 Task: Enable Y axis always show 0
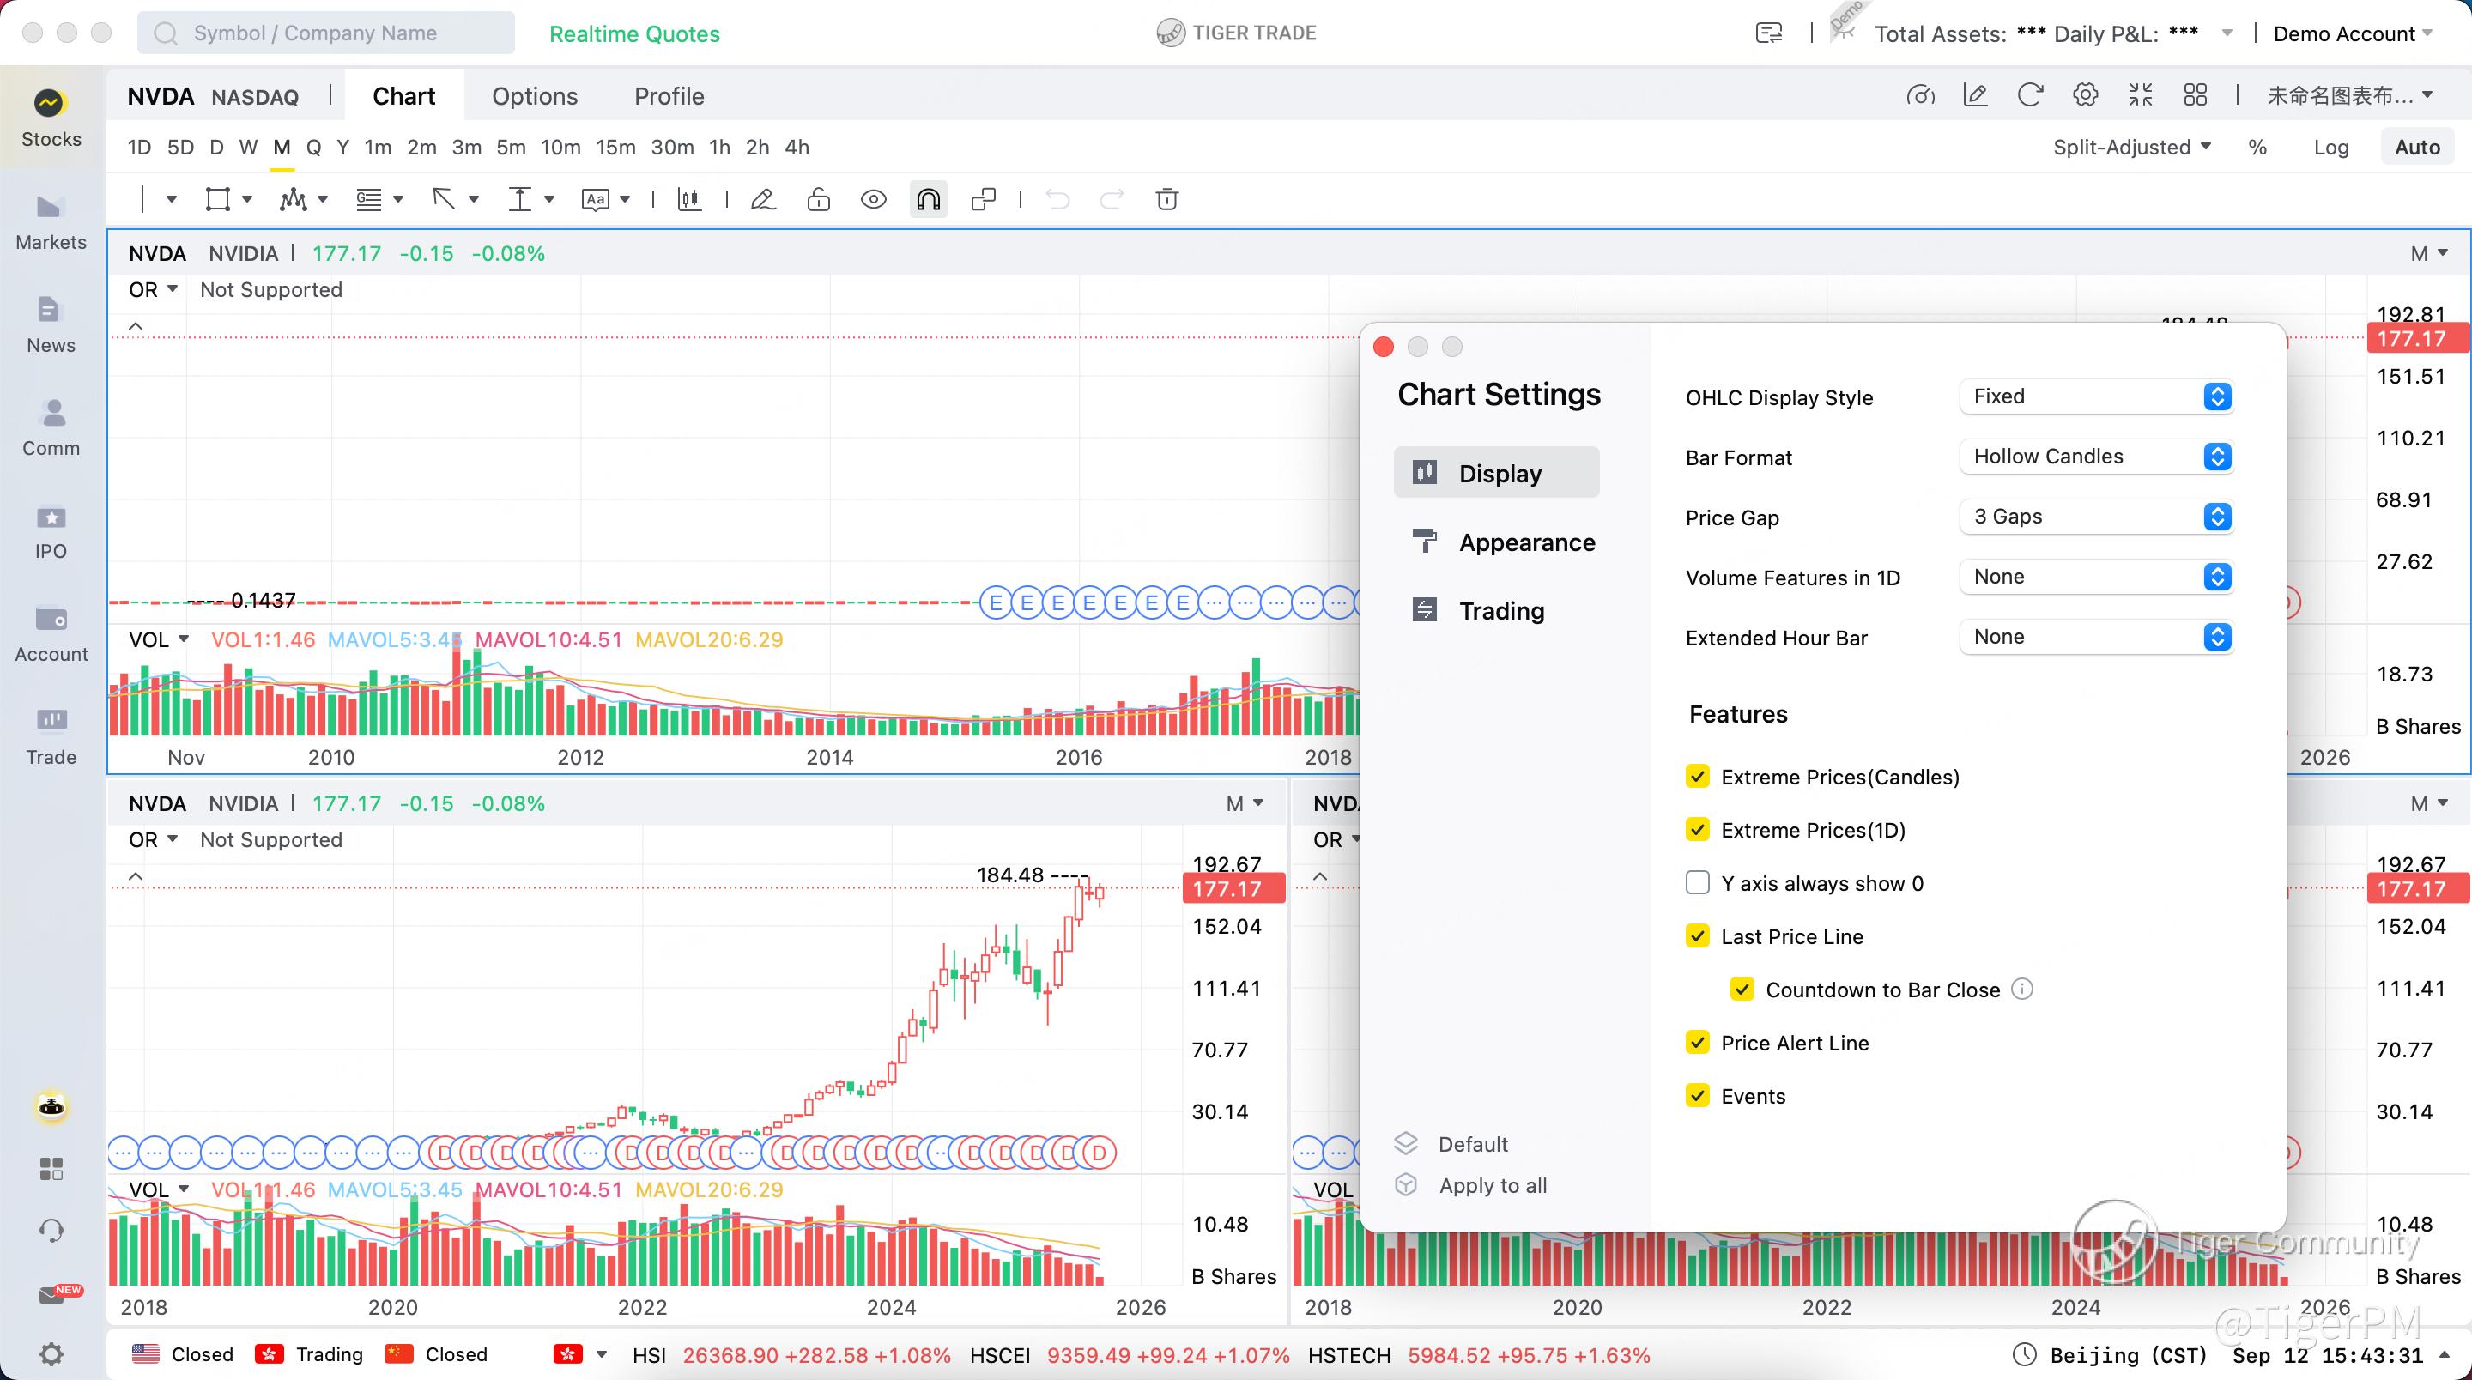[x=1698, y=883]
